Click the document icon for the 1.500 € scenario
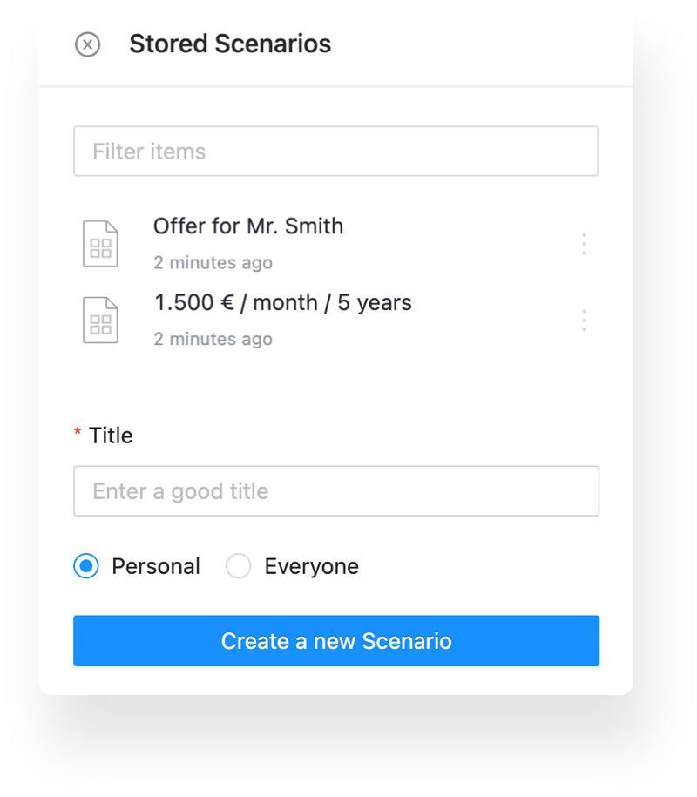The width and height of the screenshot is (697, 797). [100, 321]
